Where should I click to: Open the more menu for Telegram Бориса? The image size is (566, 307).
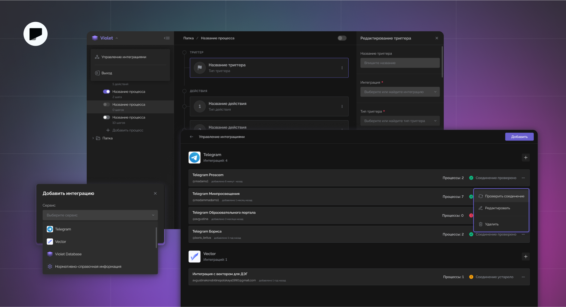coord(523,235)
